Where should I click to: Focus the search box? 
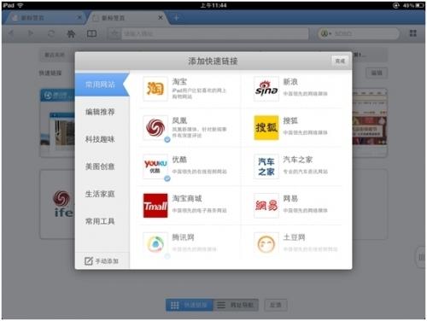coord(359,33)
